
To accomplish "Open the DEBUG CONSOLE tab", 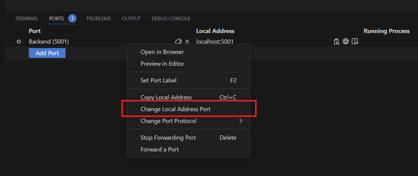I will pos(171,18).
